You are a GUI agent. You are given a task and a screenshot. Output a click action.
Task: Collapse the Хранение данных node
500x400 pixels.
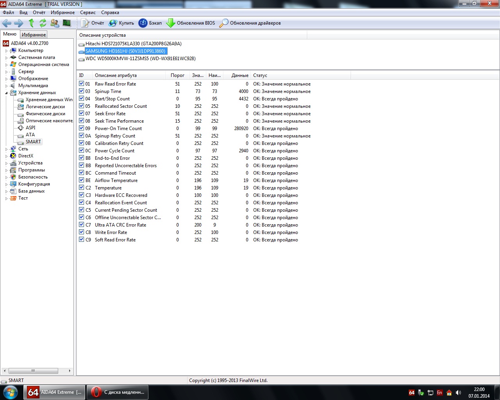(6, 93)
